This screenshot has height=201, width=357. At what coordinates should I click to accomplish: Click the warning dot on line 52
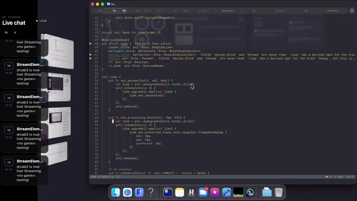coord(90,58)
